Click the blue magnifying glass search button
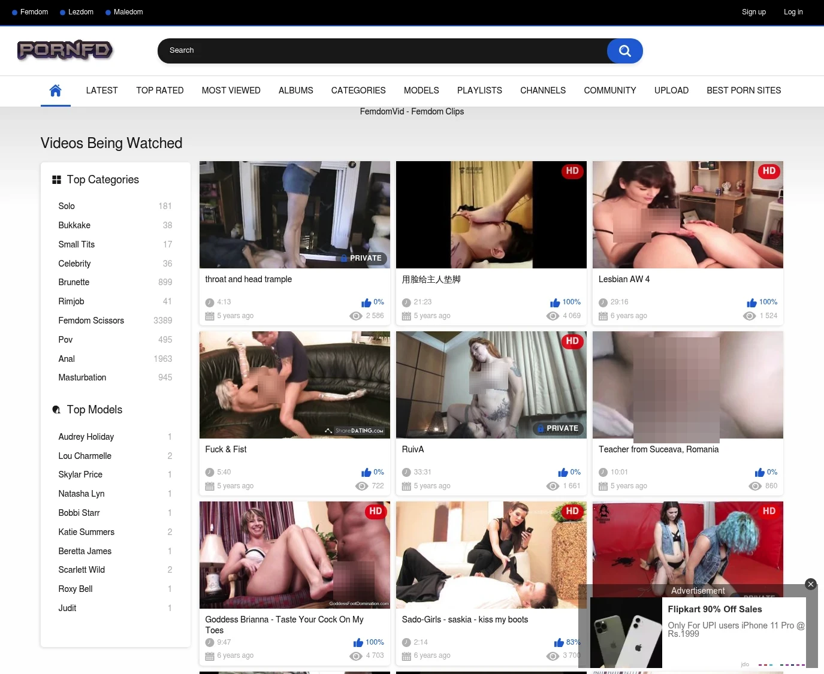Image resolution: width=824 pixels, height=674 pixels. pyautogui.click(x=624, y=51)
